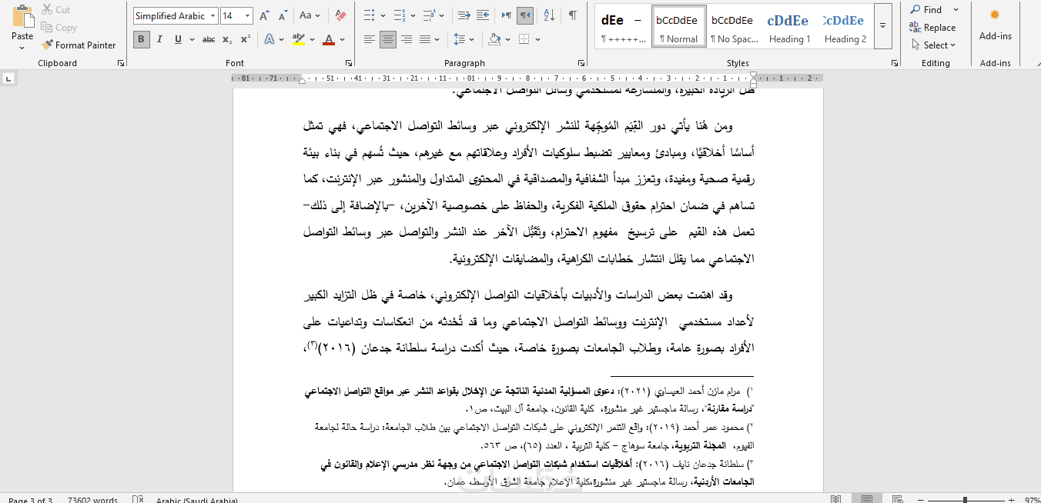This screenshot has width=1041, height=503.
Task: Click the Justify alignment icon
Action: (425, 39)
